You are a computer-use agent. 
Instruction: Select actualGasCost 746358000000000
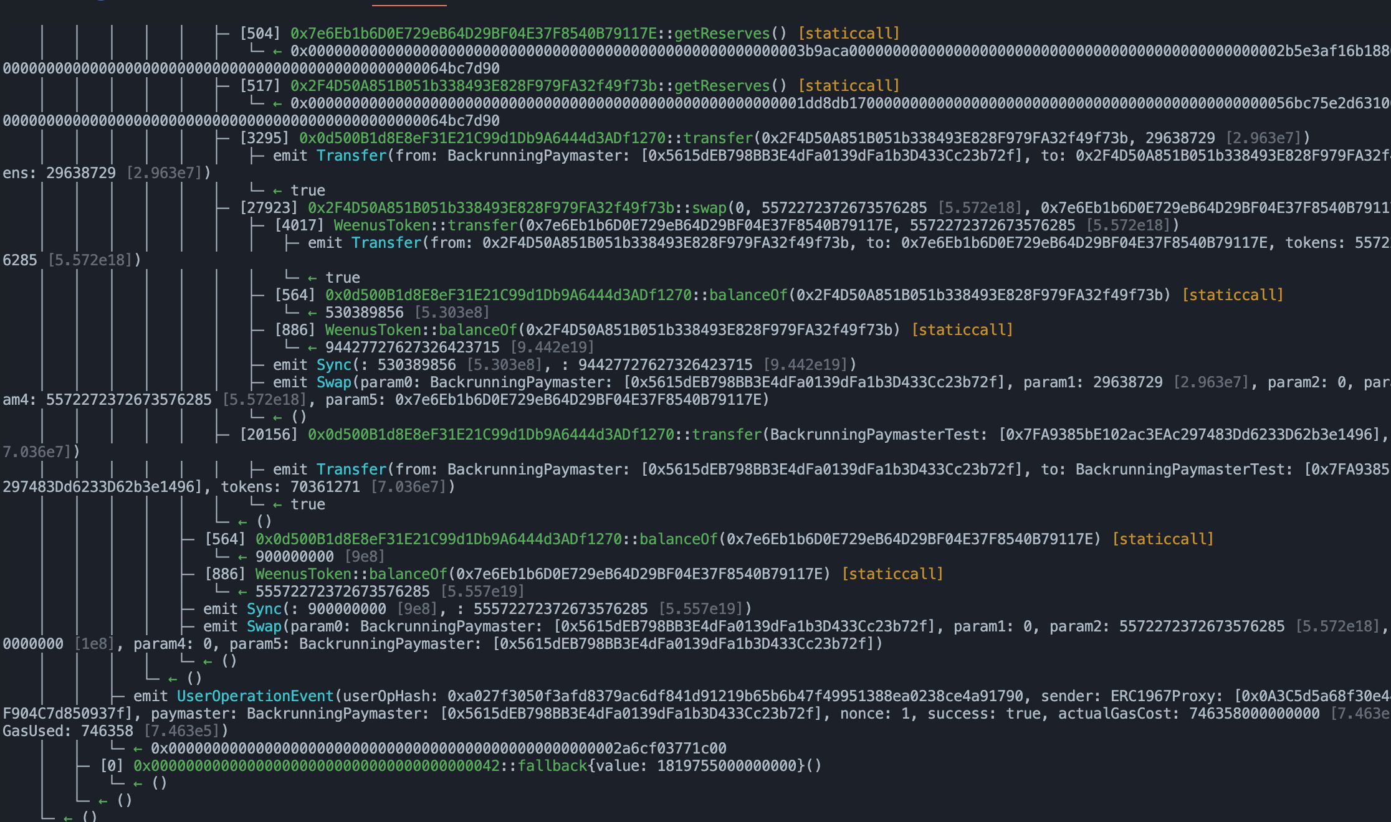click(x=1254, y=713)
